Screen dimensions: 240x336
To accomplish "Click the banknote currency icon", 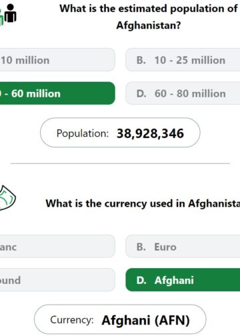I will click(x=7, y=197).
